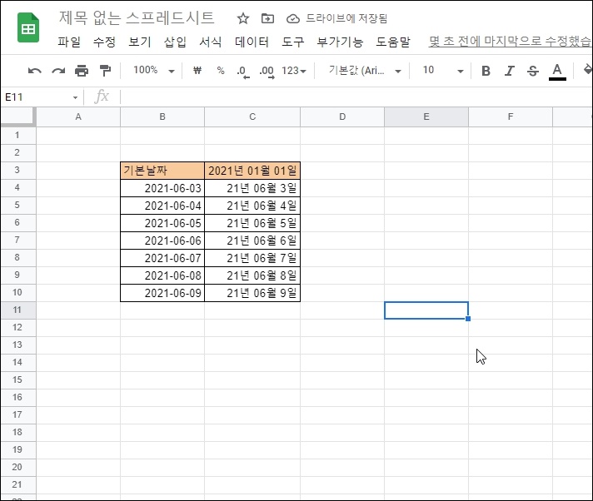Open the 도움말 menu

point(393,42)
